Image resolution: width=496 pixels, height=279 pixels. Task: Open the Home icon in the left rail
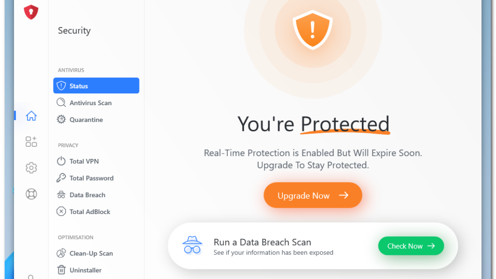tap(31, 116)
